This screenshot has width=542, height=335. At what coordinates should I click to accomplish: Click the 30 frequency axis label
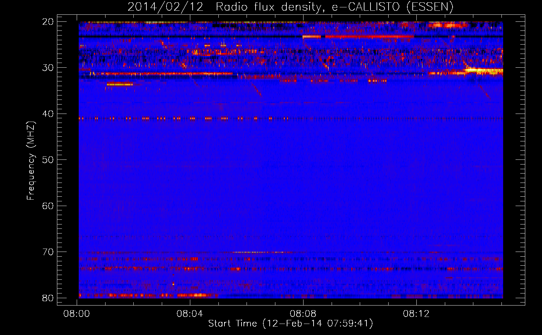(x=48, y=68)
